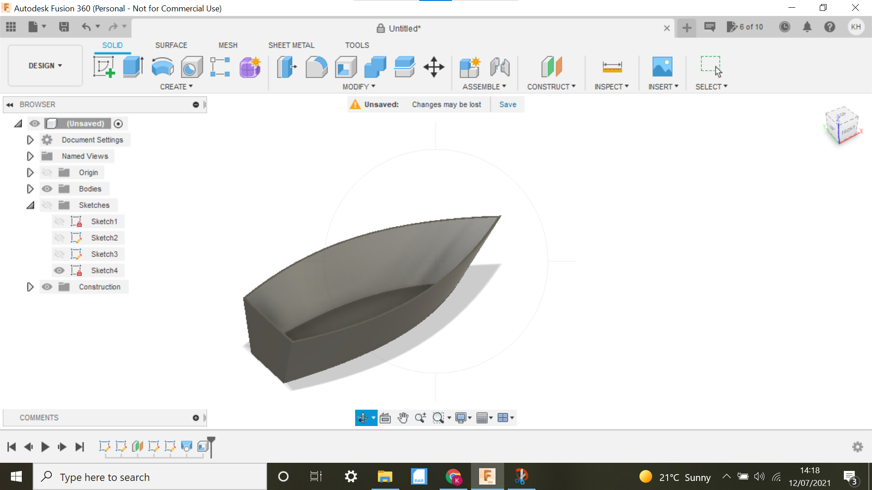The width and height of the screenshot is (872, 490).
Task: Click the Move/Copy tool icon
Action: (x=434, y=66)
